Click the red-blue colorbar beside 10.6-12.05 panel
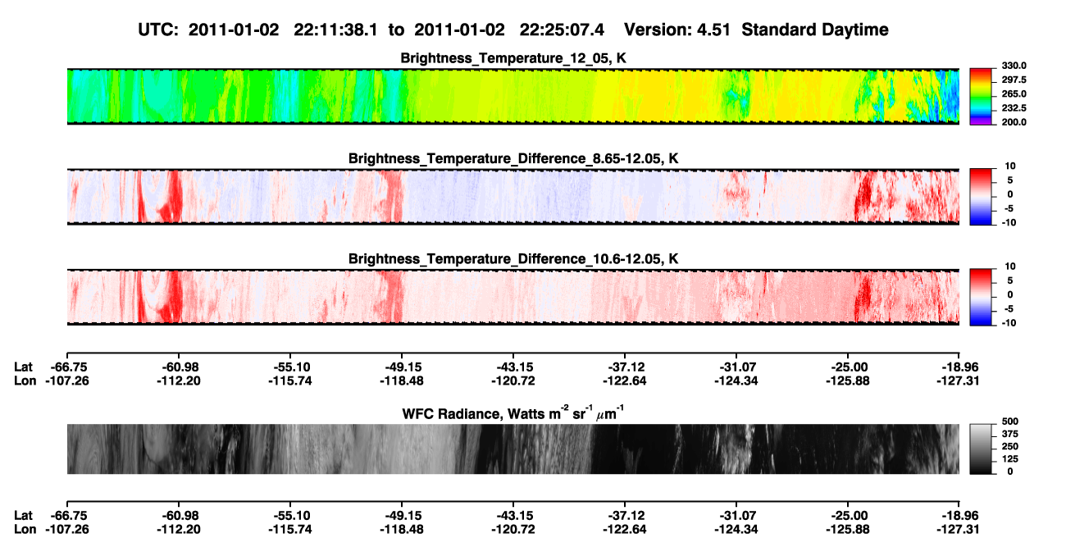 pos(982,296)
